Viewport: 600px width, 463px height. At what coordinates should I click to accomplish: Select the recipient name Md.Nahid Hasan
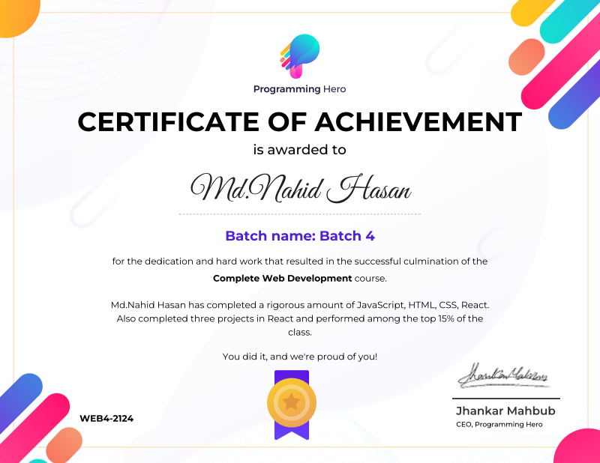299,187
